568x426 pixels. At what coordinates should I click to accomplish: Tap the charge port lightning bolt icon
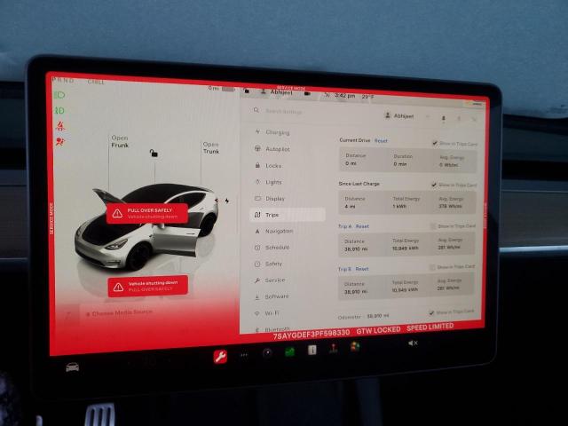tap(227, 201)
